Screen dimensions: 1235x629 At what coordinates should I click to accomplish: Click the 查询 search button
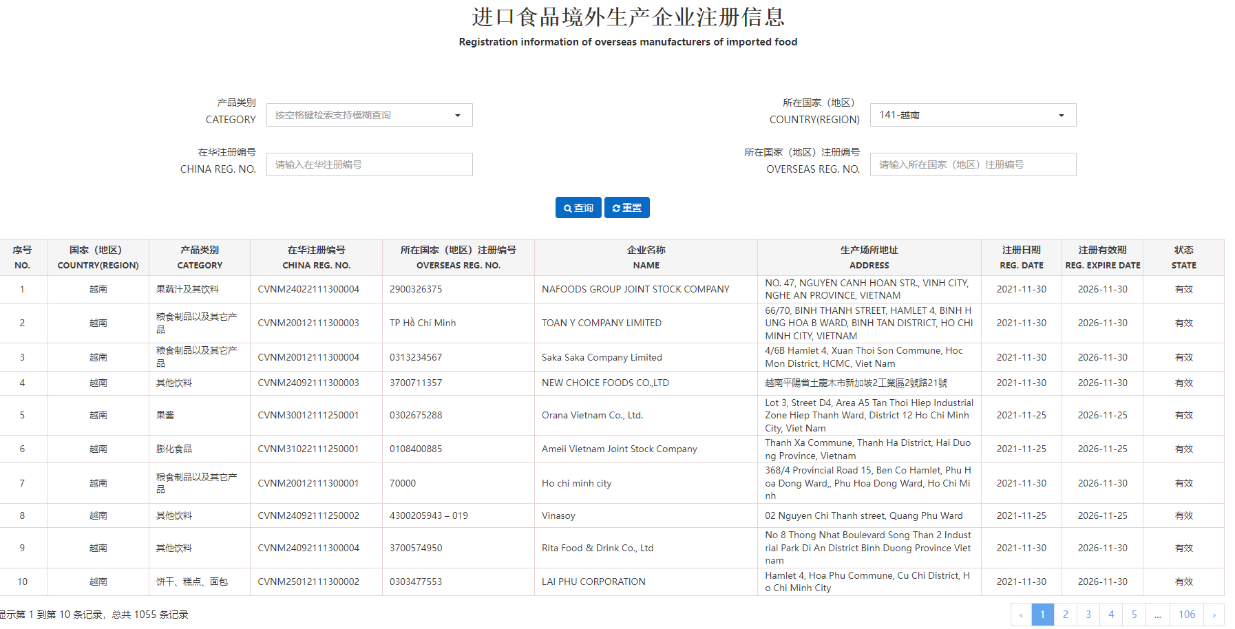[x=578, y=208]
